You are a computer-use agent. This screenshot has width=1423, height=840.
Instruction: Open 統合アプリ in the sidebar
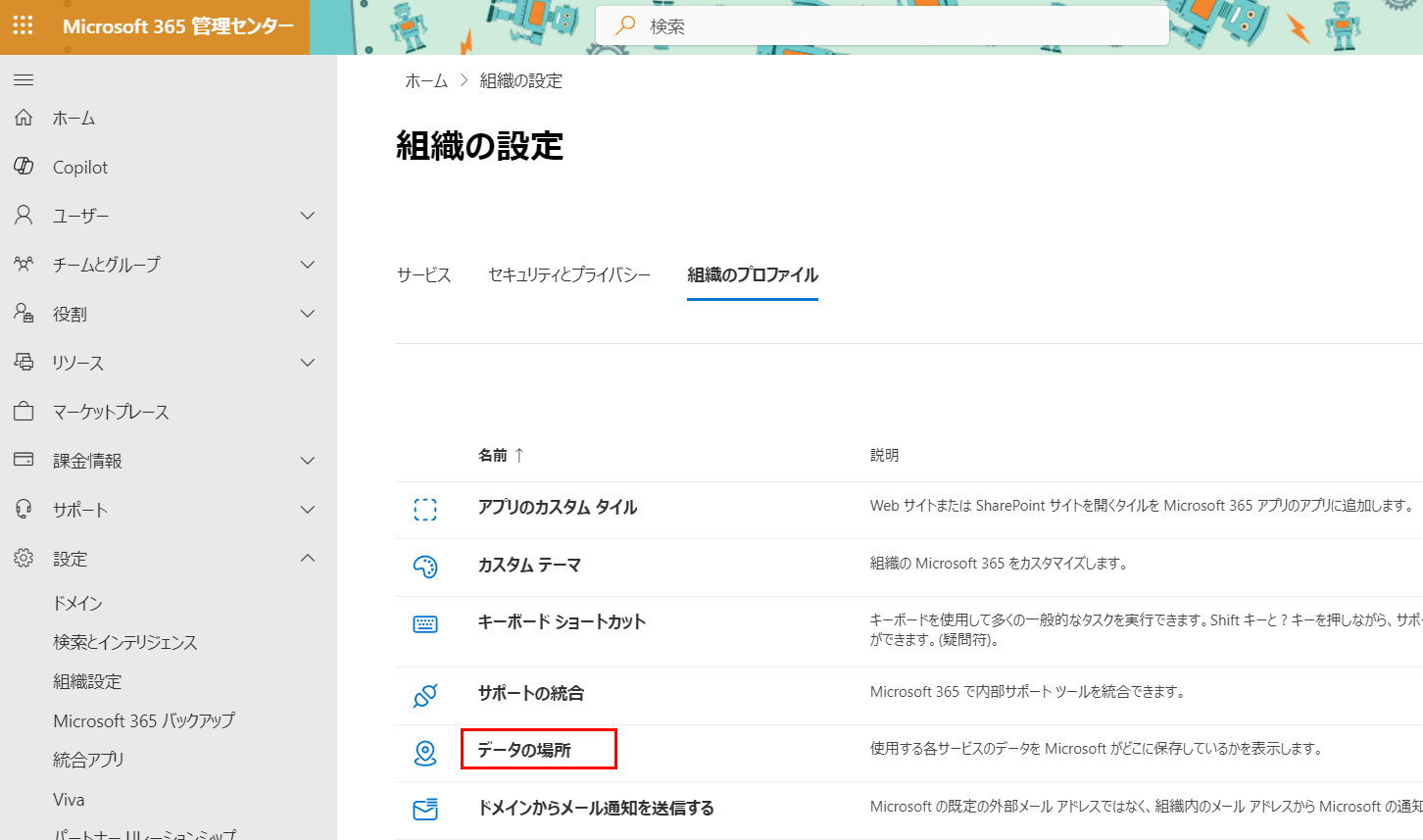coord(88,760)
